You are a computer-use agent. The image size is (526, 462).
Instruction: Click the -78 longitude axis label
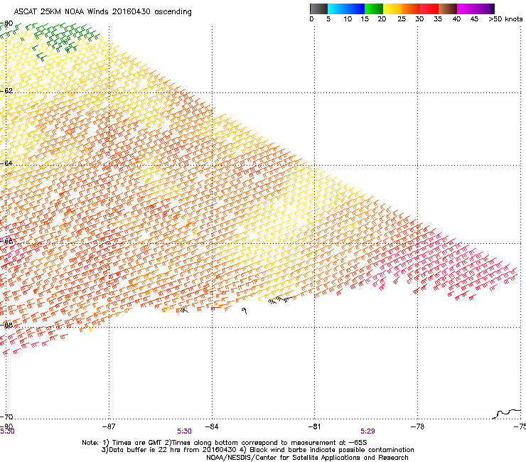point(417,426)
